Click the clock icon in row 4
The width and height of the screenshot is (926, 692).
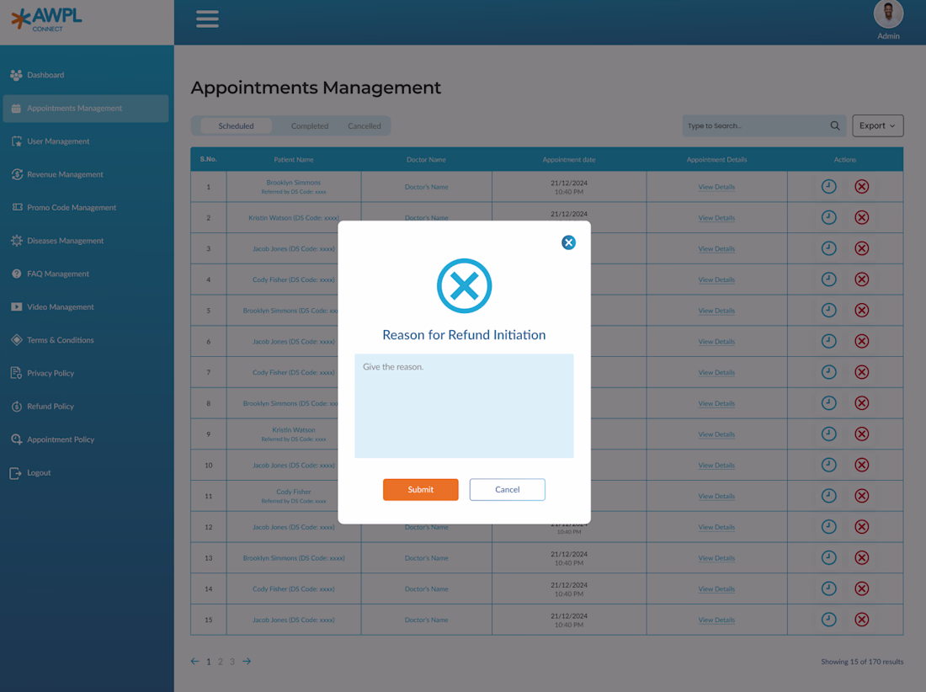[828, 279]
